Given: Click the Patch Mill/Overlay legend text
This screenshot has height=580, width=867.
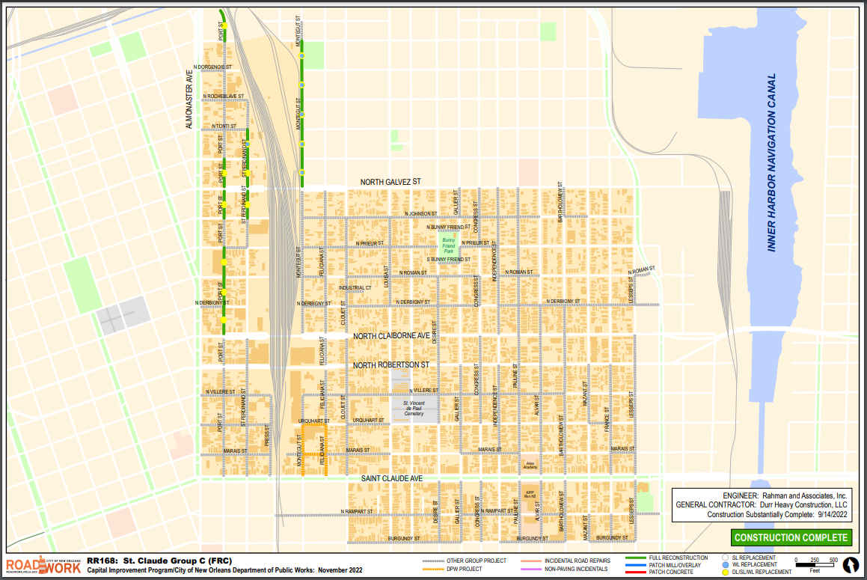Looking at the screenshot, I should 675,565.
